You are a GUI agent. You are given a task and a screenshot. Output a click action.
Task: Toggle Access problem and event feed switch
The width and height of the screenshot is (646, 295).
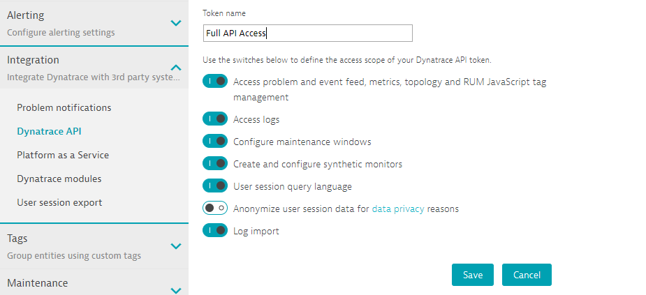pyautogui.click(x=215, y=82)
